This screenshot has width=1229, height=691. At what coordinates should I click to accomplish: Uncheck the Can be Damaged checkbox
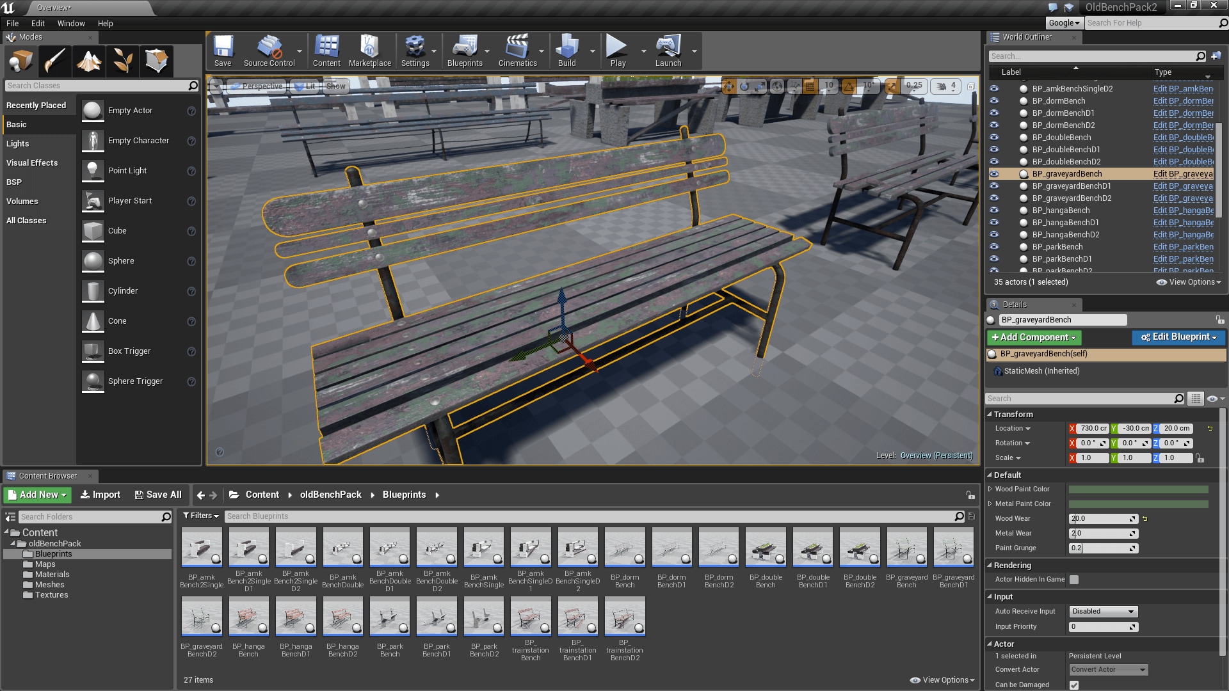coord(1074,685)
